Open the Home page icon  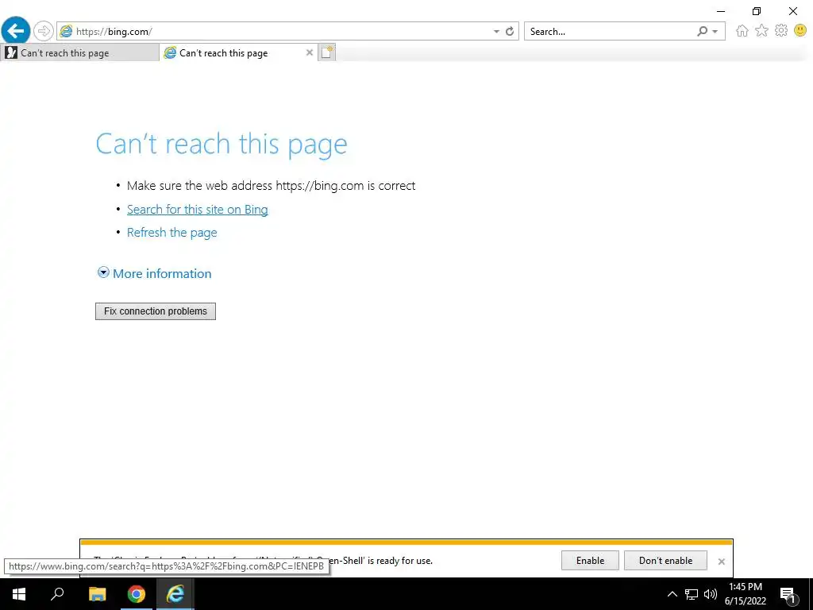pyautogui.click(x=742, y=31)
